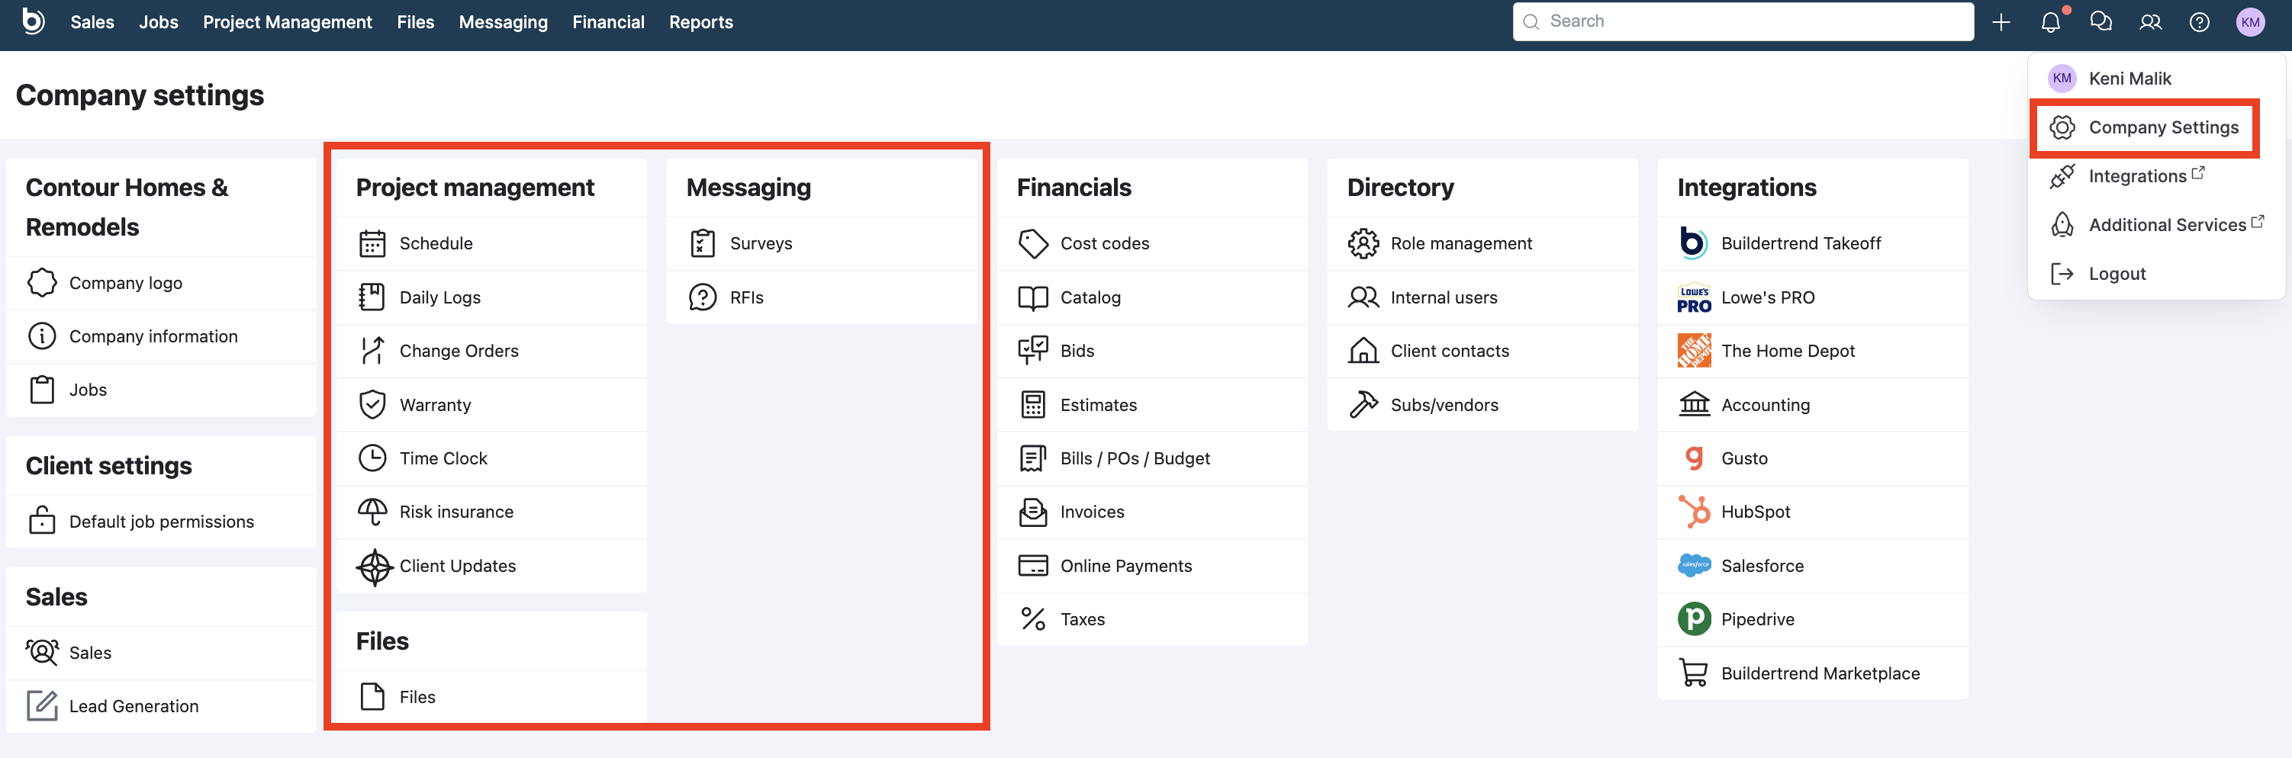Screen dimensions: 2292x758
Task: Open Company information settings
Action: tap(161, 336)
